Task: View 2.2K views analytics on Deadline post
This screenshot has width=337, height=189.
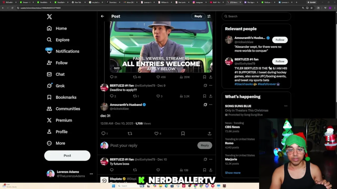Action: [x=185, y=96]
